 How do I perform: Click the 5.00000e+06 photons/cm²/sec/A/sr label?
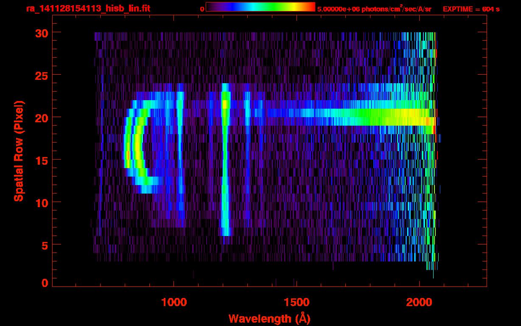click(374, 9)
